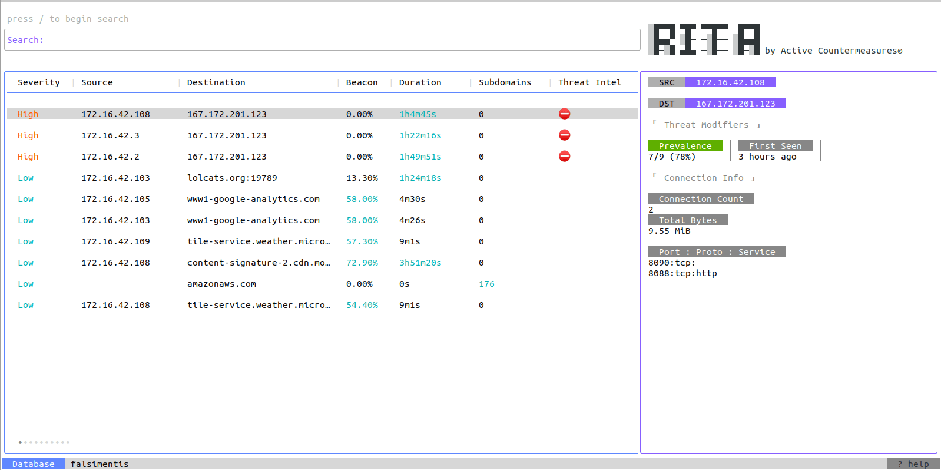Click the Destination column header
Screen dimensions: 941x470
coord(216,82)
